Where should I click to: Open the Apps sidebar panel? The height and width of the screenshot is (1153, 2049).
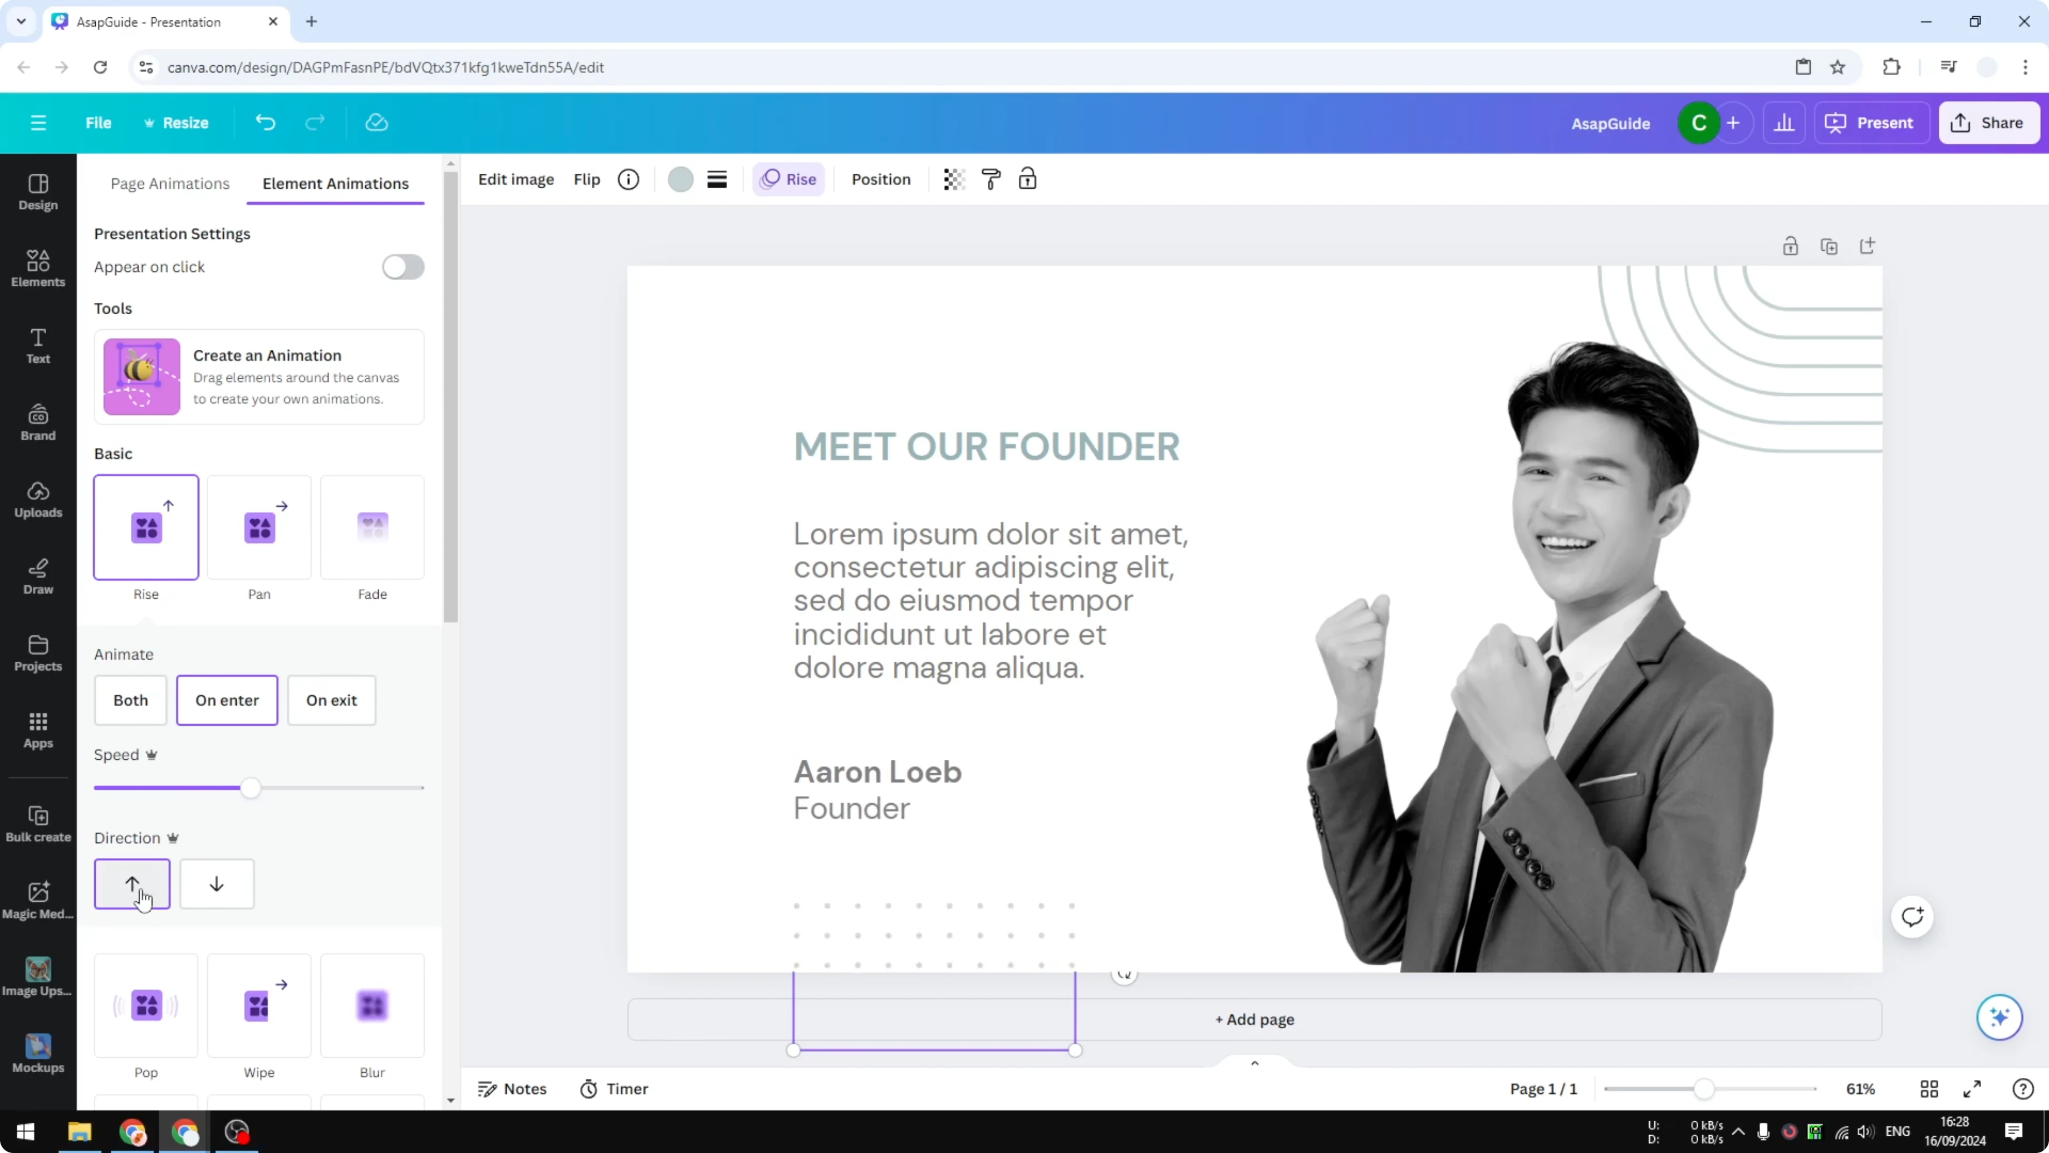38,730
